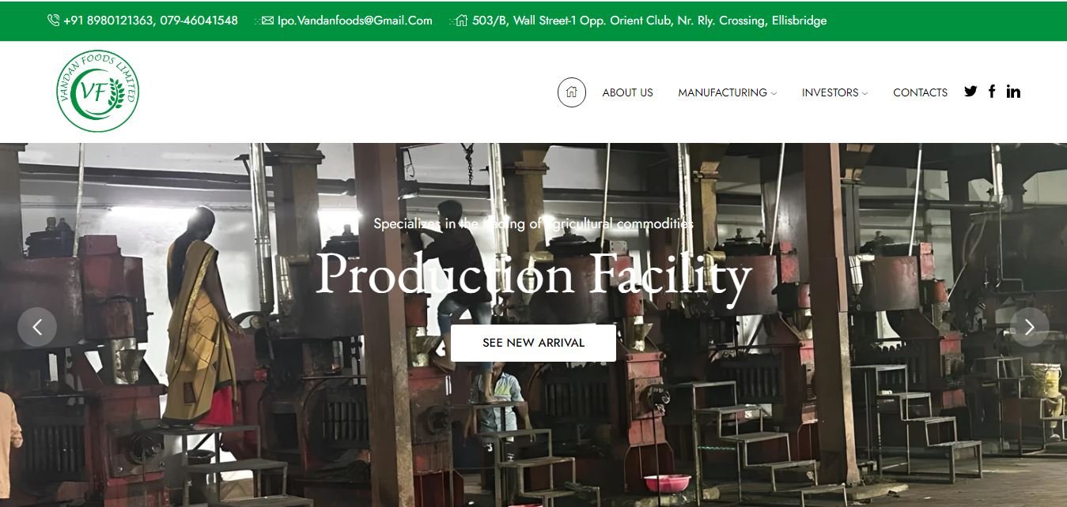Click the See New Arrival button
Image resolution: width=1067 pixels, height=507 pixels.
[533, 343]
